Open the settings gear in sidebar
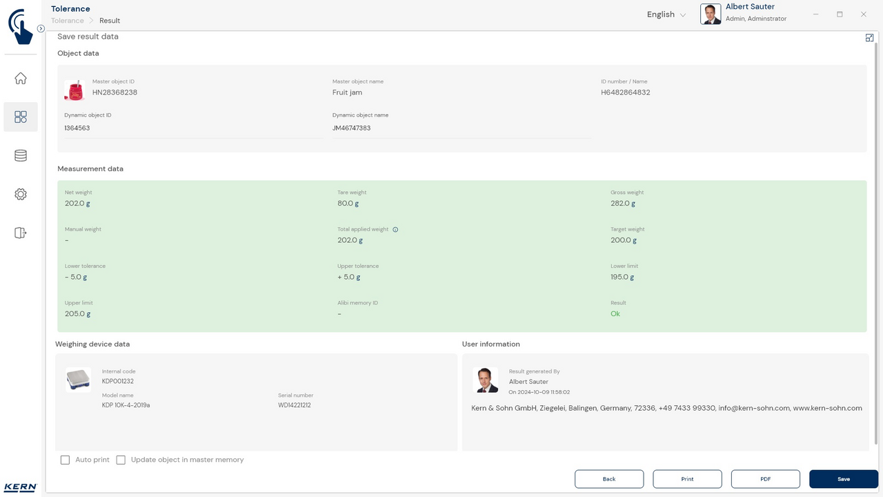This screenshot has height=497, width=883. tap(21, 195)
